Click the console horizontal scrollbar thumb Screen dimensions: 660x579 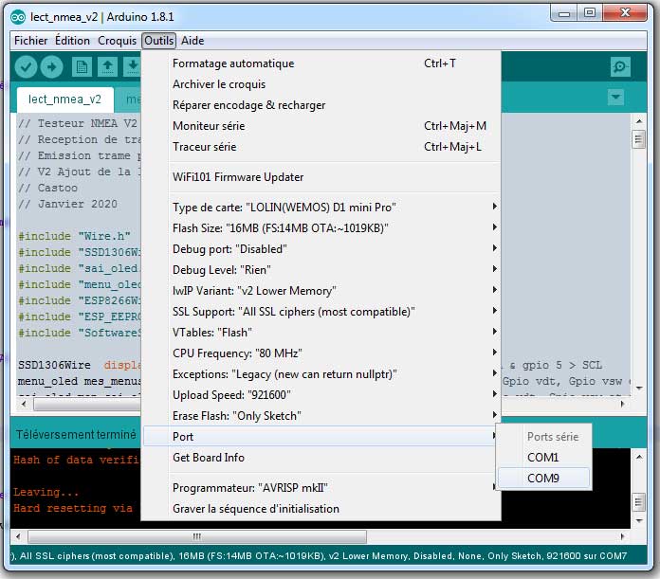(197, 536)
